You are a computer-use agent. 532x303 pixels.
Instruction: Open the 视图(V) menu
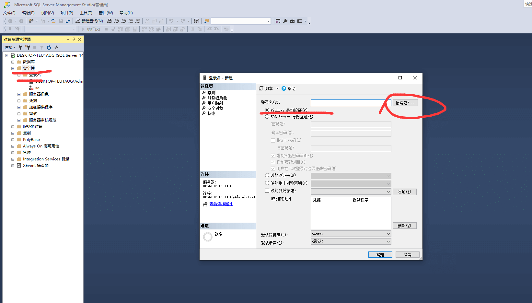point(47,13)
